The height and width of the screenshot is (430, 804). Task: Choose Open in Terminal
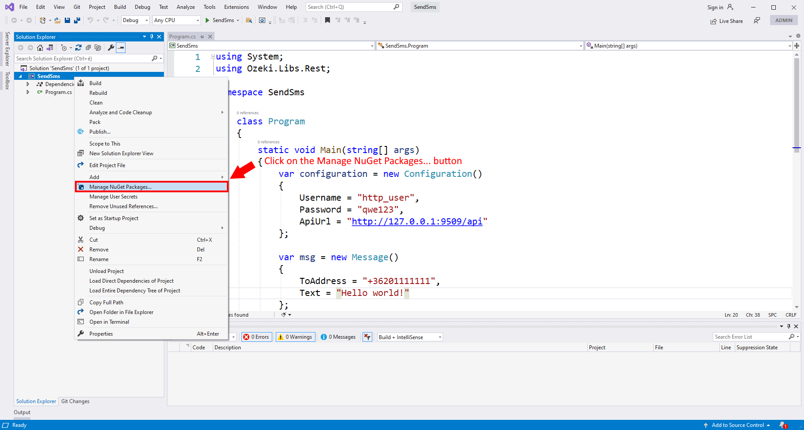point(152,322)
